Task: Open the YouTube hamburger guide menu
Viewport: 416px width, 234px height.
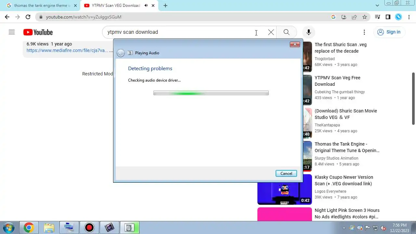Action: pyautogui.click(x=12, y=32)
